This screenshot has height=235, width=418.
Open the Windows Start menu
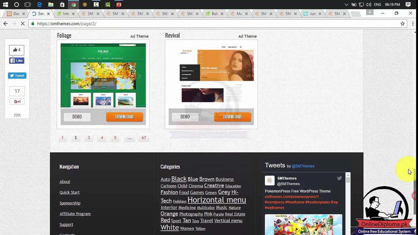pos(5,5)
